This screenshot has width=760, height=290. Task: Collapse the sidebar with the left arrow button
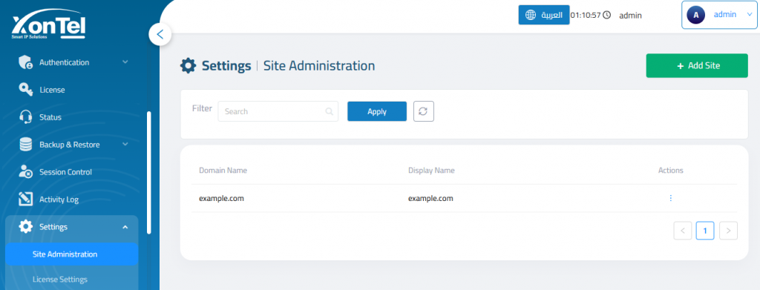click(160, 34)
